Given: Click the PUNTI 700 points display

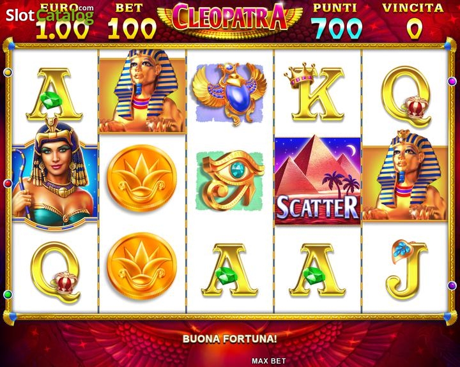Looking at the screenshot, I should 336,22.
